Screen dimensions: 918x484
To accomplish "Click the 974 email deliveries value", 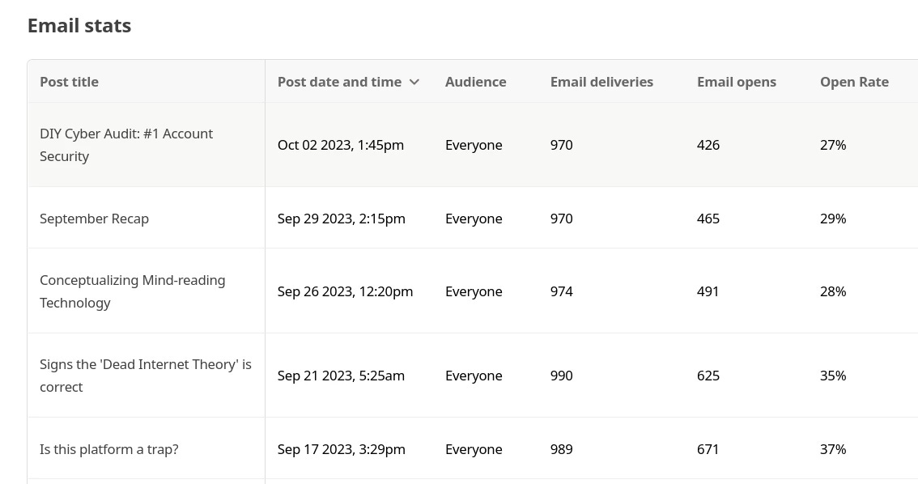I will 562,291.
